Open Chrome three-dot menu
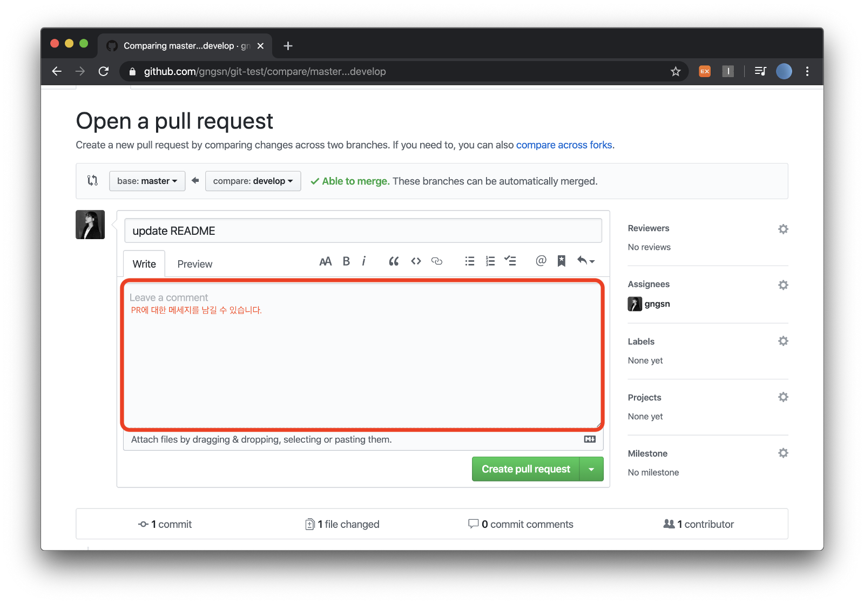This screenshot has height=604, width=864. pos(807,71)
